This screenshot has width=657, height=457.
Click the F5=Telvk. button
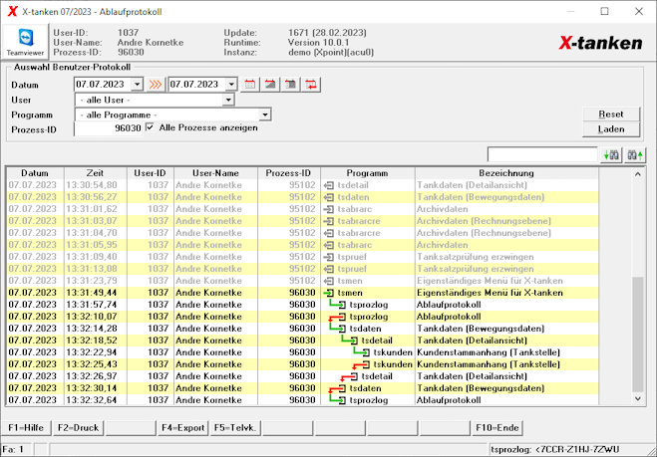click(x=235, y=428)
